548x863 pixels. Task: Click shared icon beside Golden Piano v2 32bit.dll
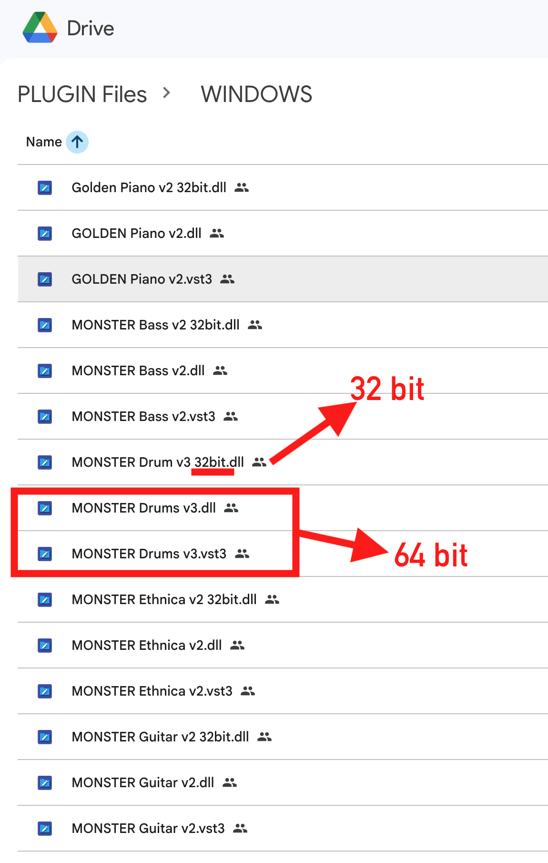tap(242, 187)
